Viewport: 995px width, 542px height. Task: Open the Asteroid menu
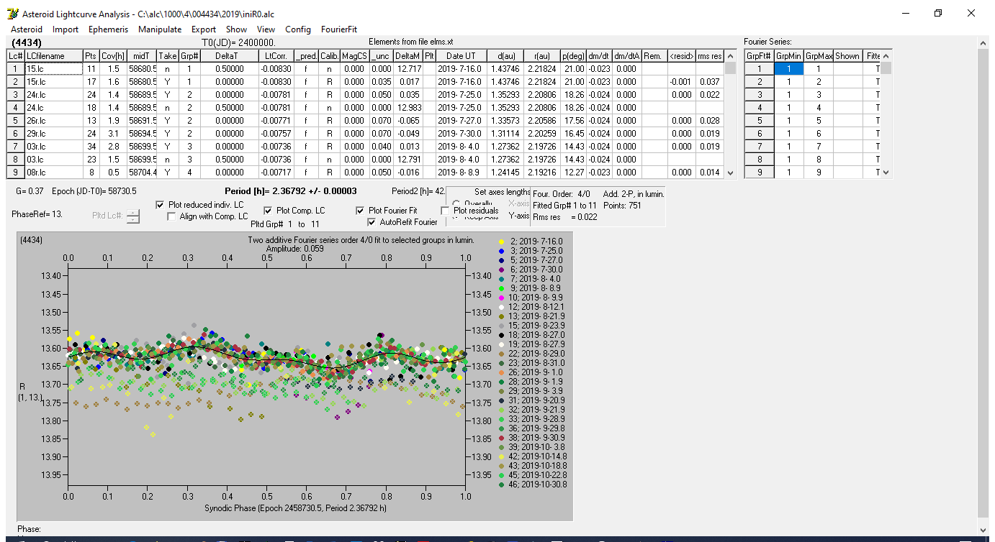click(27, 29)
